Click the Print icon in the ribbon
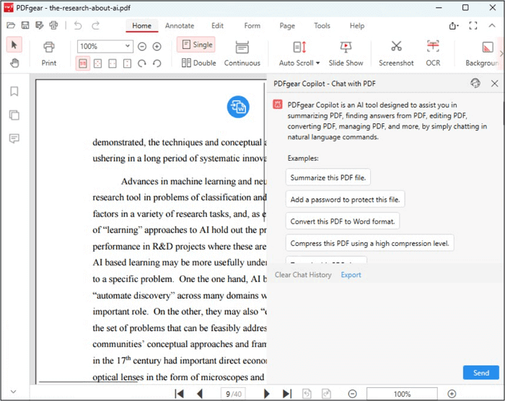The width and height of the screenshot is (505, 401). click(x=48, y=48)
